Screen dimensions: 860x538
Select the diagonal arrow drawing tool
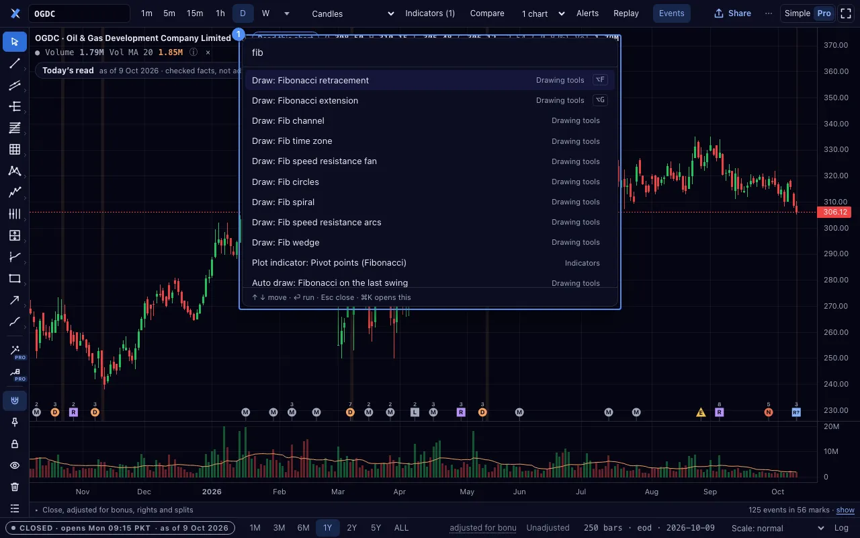15,300
